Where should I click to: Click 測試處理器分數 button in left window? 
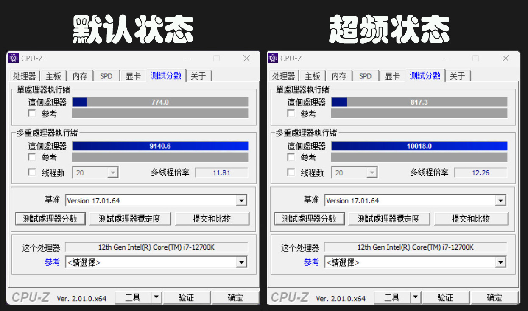point(50,219)
